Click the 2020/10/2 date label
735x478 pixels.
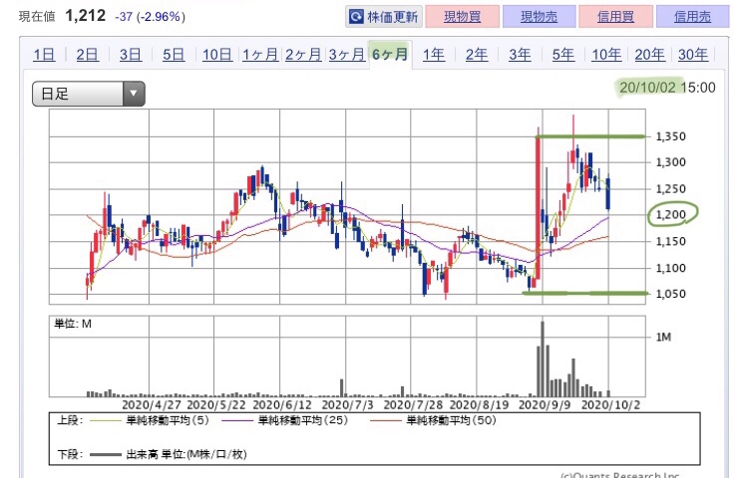tap(610, 404)
